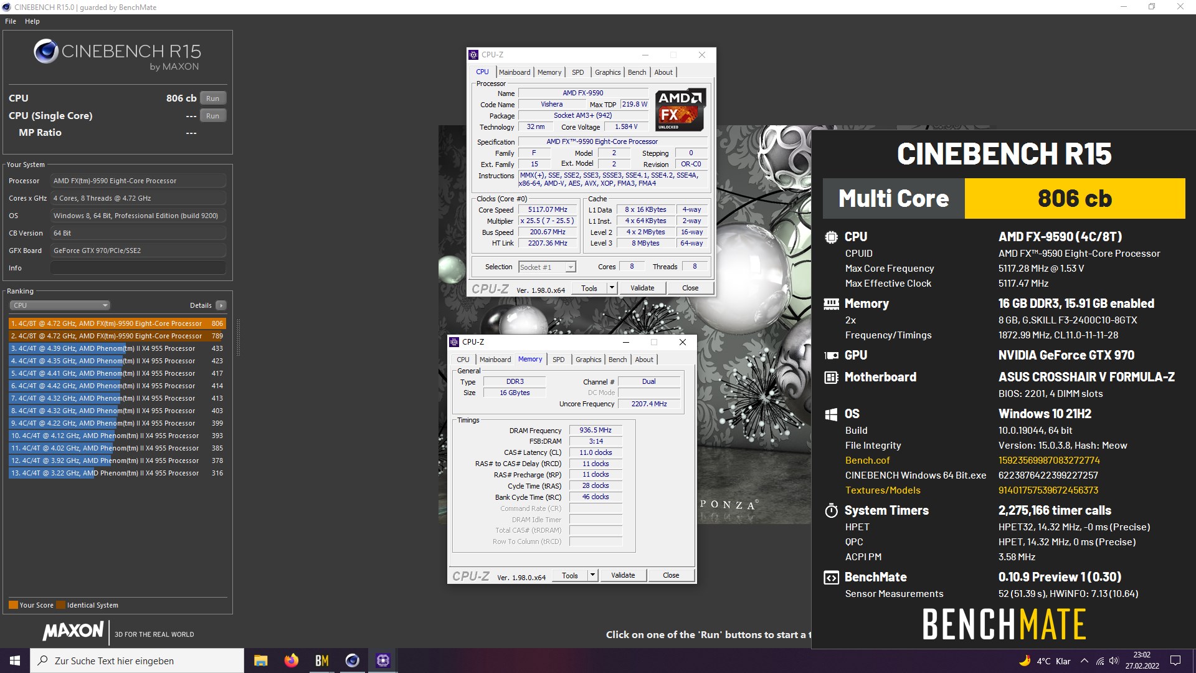This screenshot has width=1196, height=673.
Task: Click the weather moon icon on taskbar
Action: 1024,661
